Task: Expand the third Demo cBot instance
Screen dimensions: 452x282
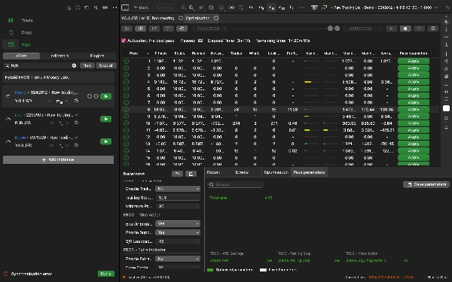Action: pyautogui.click(x=8, y=141)
